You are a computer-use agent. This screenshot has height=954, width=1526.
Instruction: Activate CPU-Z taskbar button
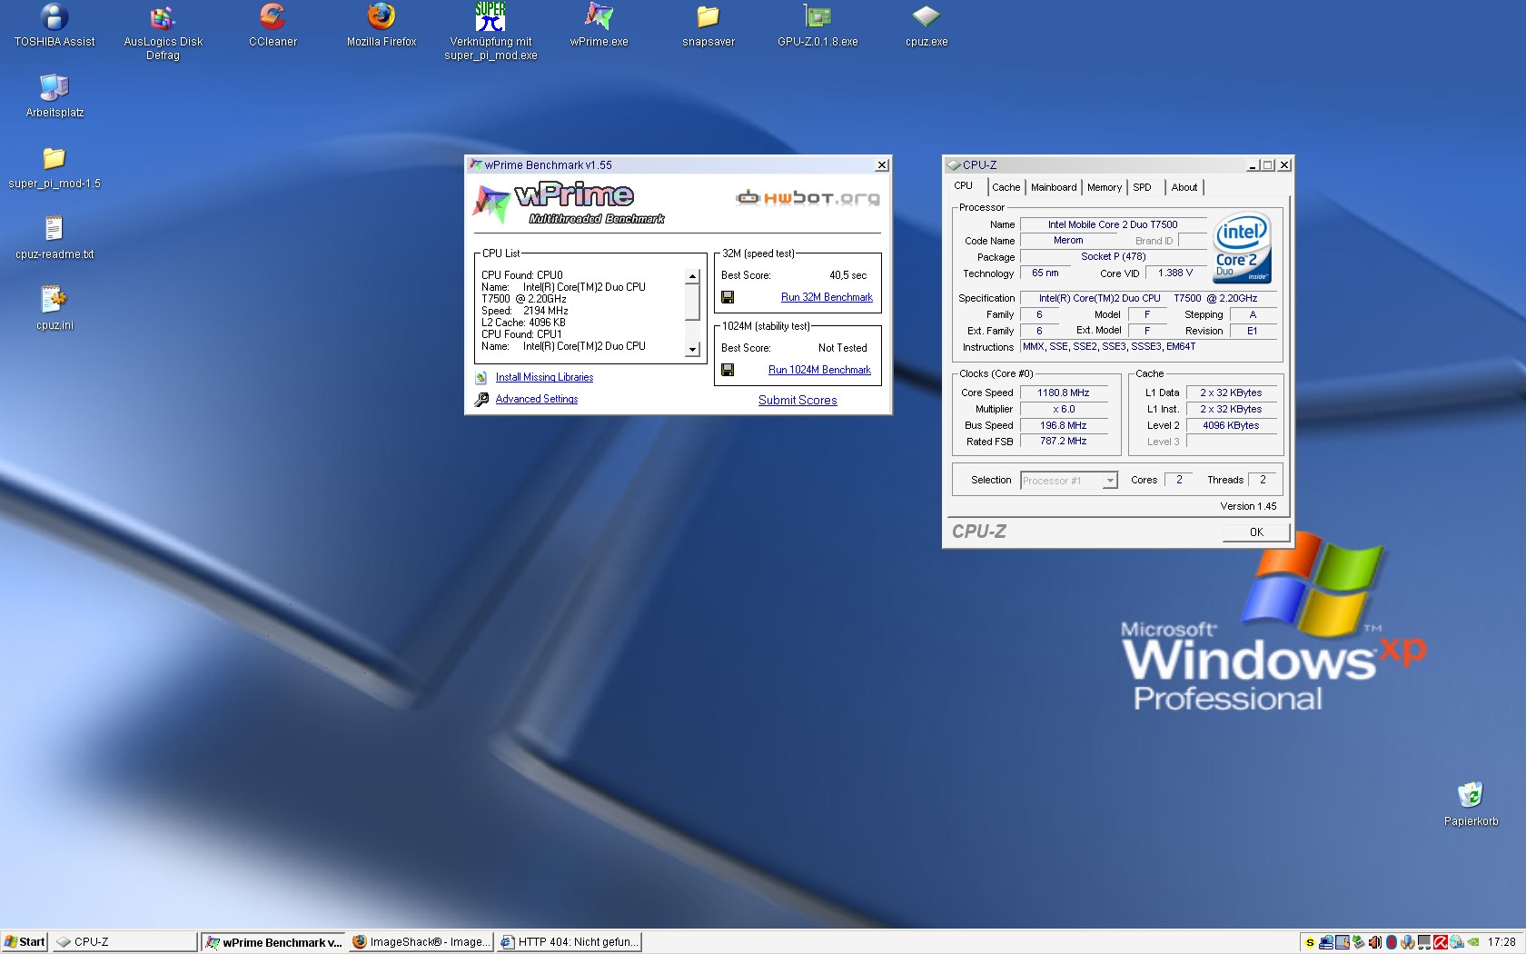[124, 942]
